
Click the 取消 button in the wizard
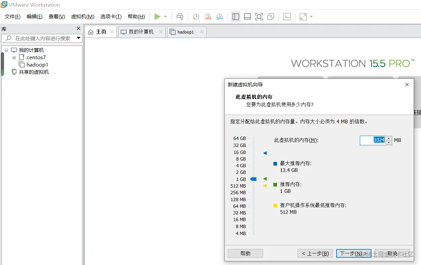tap(392, 253)
